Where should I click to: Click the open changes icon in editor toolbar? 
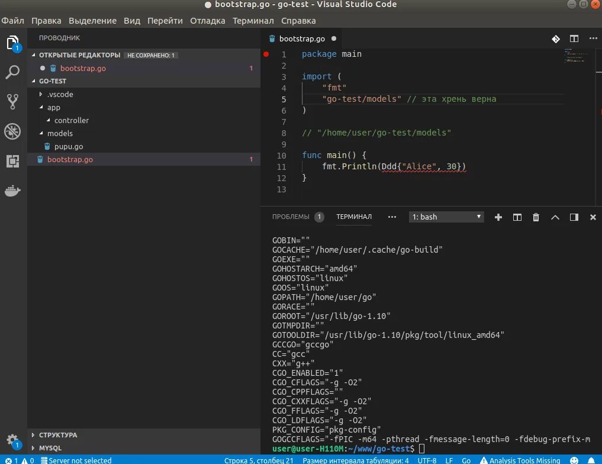point(556,38)
